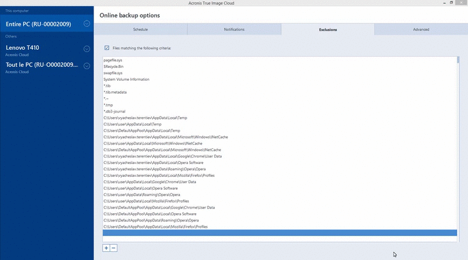Screen dimensions: 468x260
Task: Click the plus icon to add exclusion
Action: click(106, 248)
